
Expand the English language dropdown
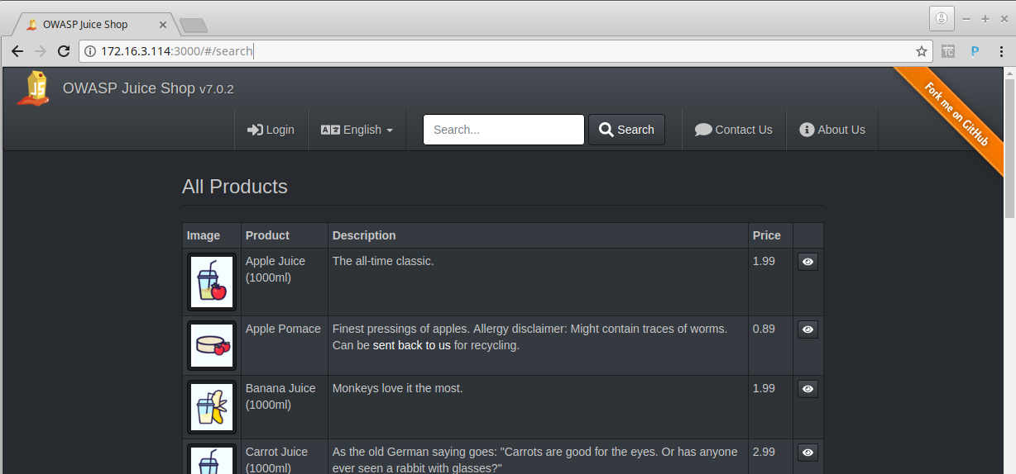357,130
